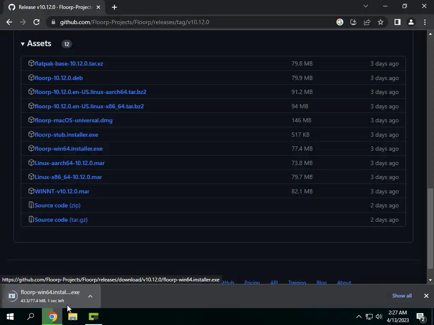Click the 146 MB size text
Image resolution: width=434 pixels, height=325 pixels.
[301, 121]
